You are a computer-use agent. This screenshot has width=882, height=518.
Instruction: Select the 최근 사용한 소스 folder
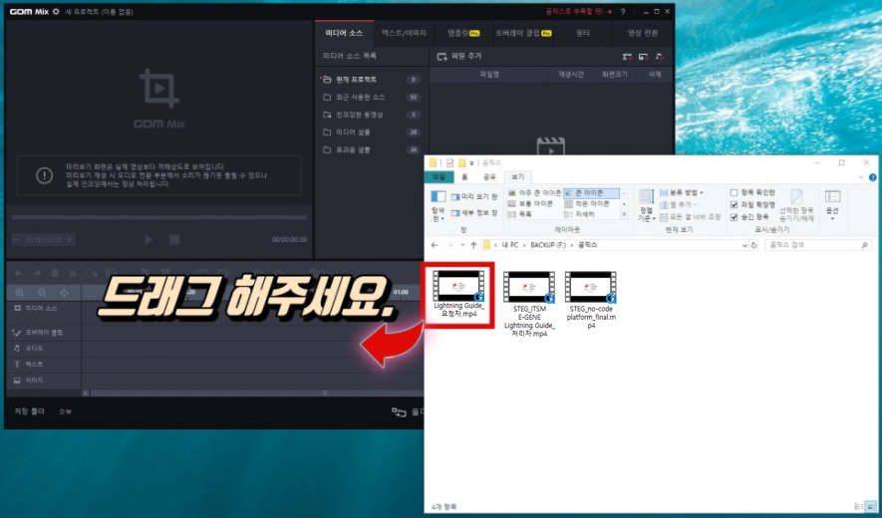click(359, 97)
